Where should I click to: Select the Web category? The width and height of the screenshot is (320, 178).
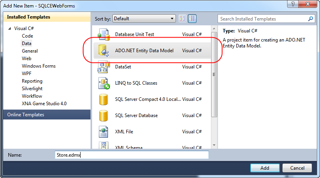tap(27, 59)
